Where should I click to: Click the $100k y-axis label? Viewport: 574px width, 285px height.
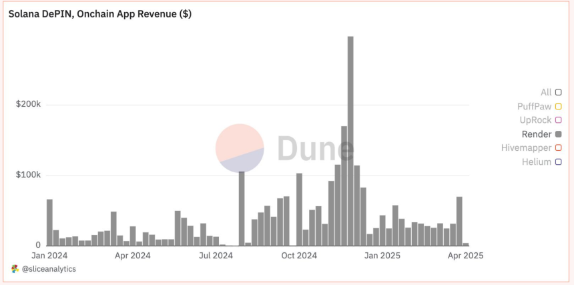[x=29, y=175]
